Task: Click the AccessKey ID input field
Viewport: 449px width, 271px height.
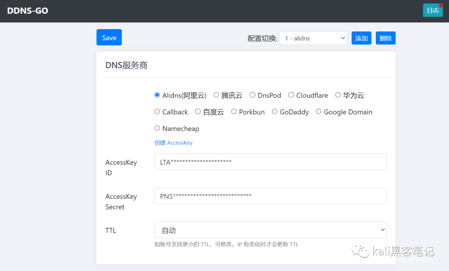Action: tap(270, 162)
